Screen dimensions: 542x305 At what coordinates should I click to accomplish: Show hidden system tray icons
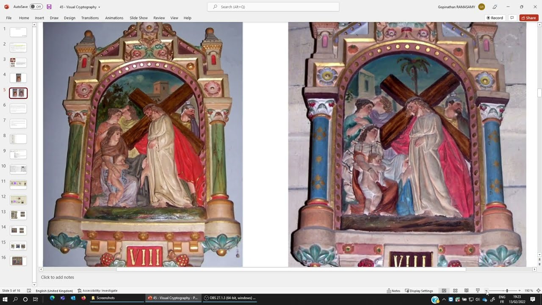(444, 299)
